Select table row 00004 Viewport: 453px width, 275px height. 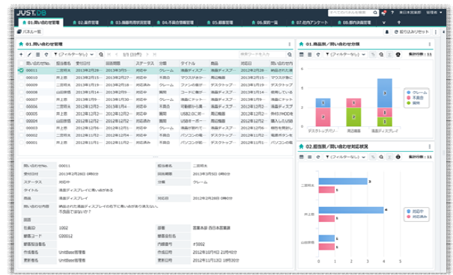tap(156, 121)
